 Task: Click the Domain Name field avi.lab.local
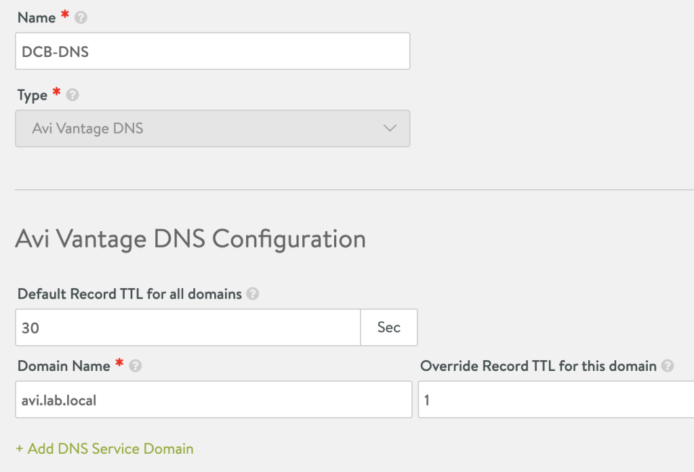(213, 399)
